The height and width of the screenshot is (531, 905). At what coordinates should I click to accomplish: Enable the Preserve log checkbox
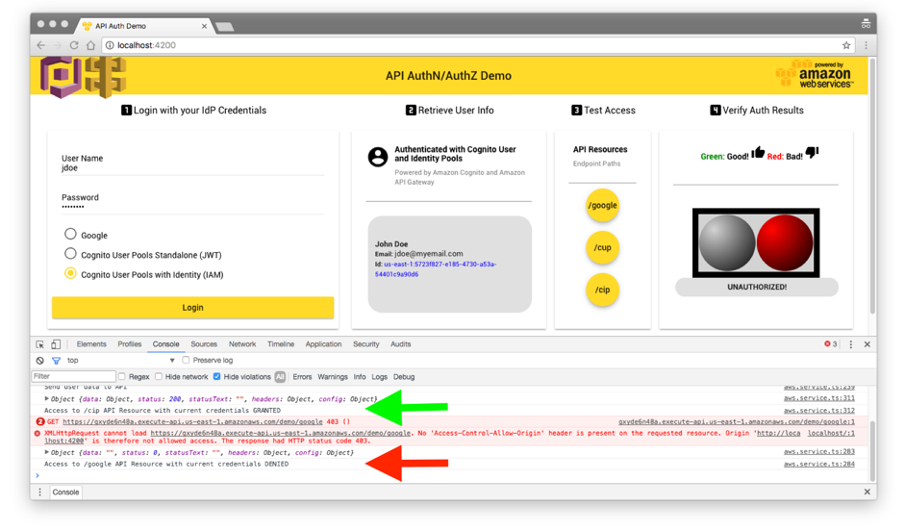coord(186,360)
